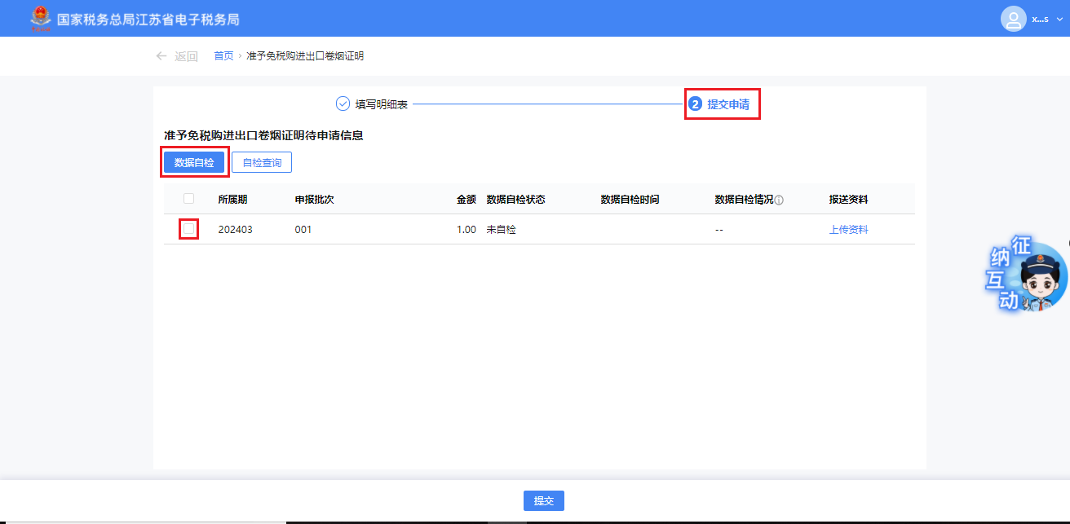1070x524 pixels.
Task: Run the 数据自检 button
Action: point(194,163)
